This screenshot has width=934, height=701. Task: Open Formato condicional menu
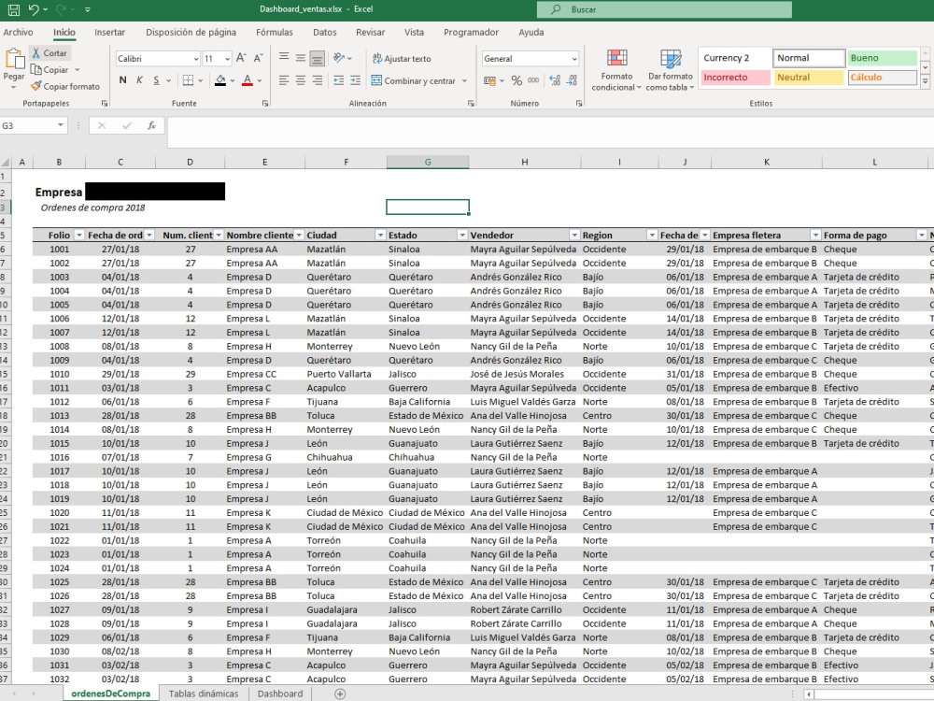[x=616, y=70]
